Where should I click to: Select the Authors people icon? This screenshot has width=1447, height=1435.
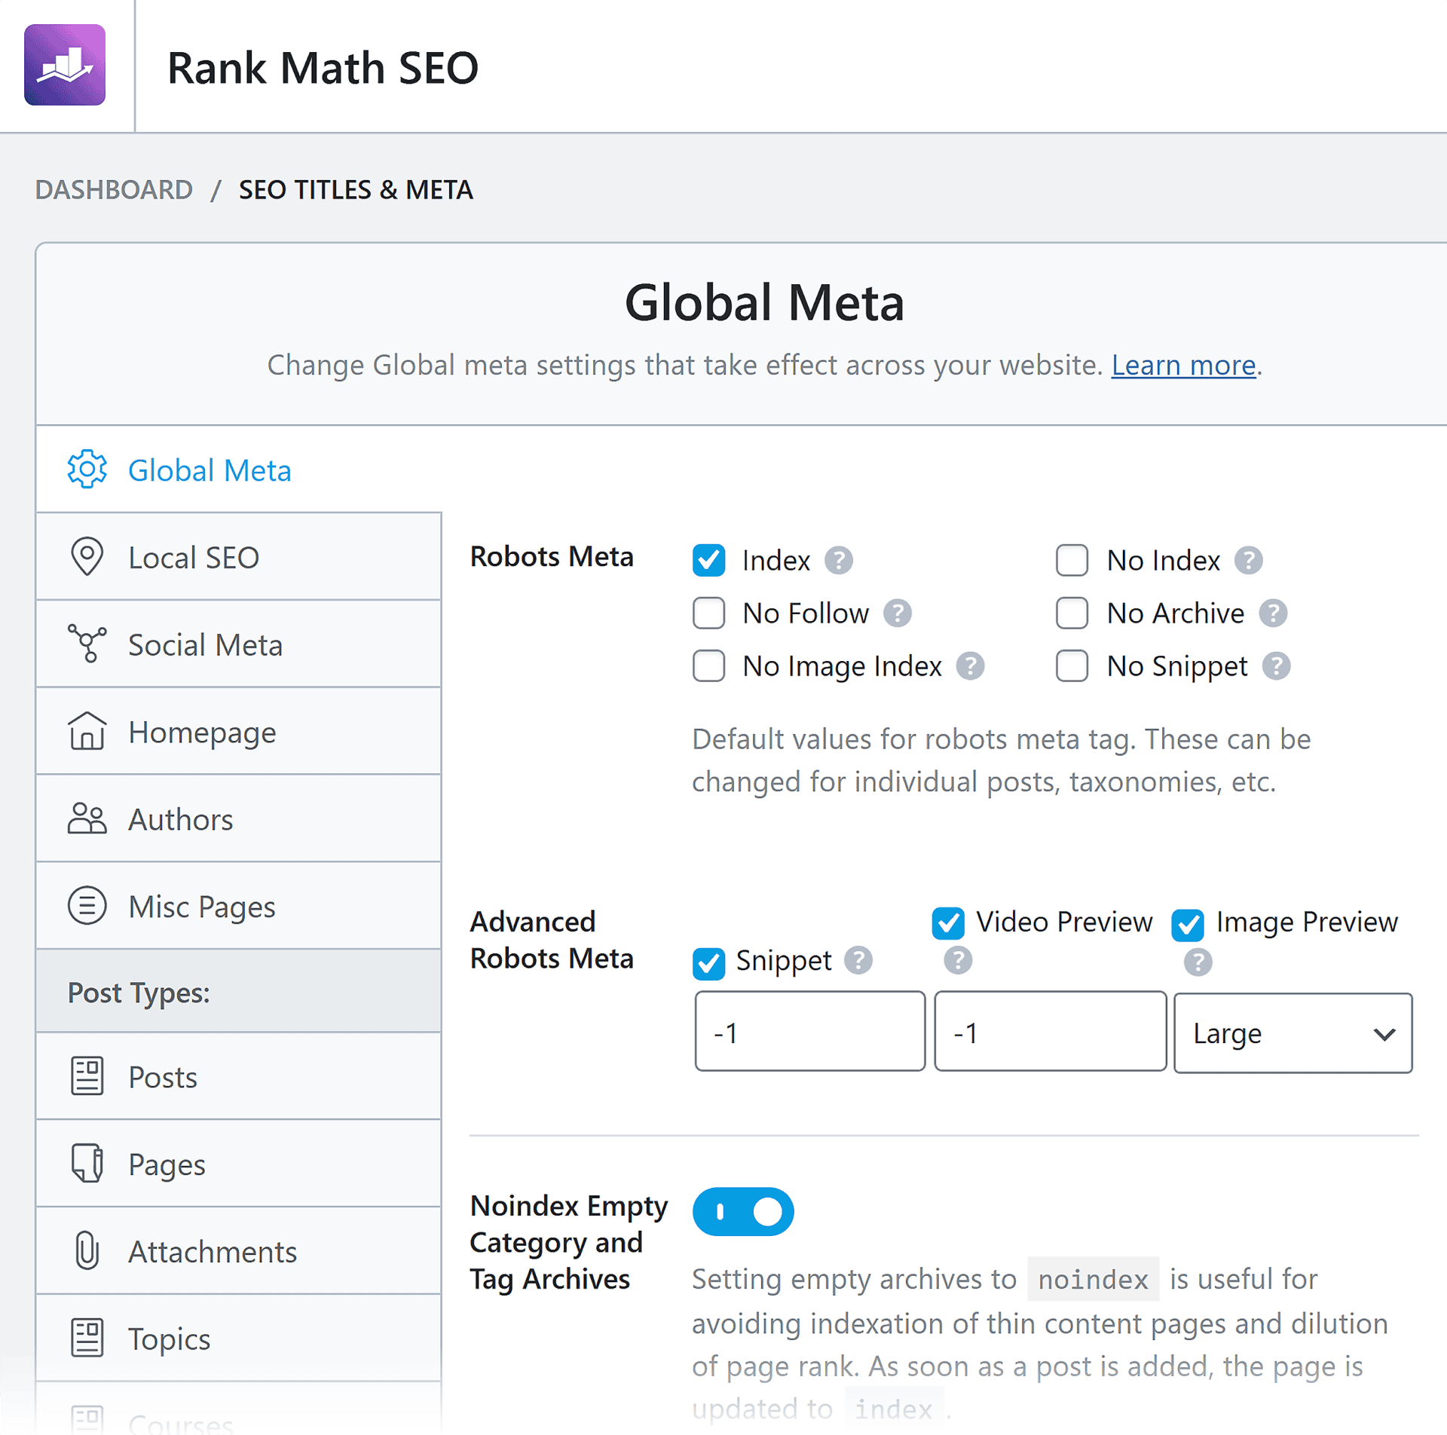point(87,819)
